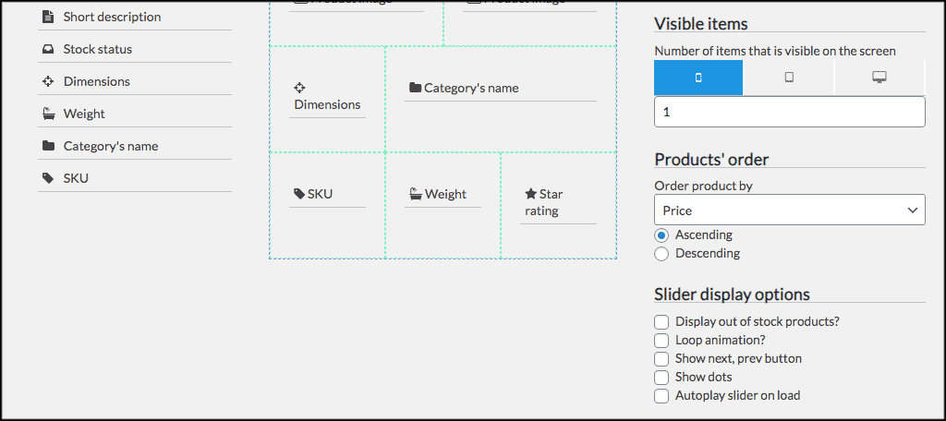The width and height of the screenshot is (946, 421).
Task: Select the mobile device tab
Action: [x=697, y=78]
